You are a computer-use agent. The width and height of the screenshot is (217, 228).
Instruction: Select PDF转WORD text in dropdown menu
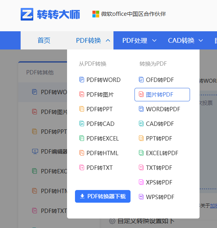tap(104, 80)
